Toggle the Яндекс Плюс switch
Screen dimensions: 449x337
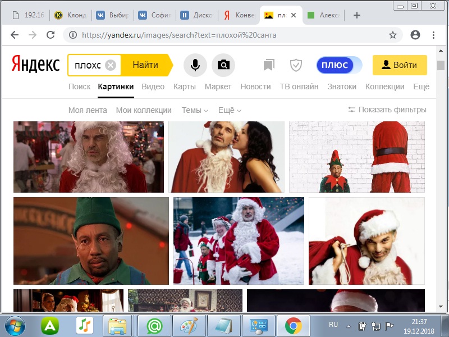[x=339, y=65]
